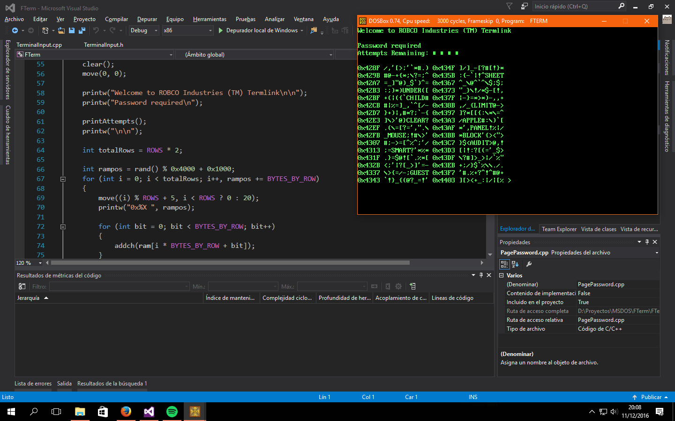Open the Depurar menu
Screen dimensions: 675x421
tap(147, 19)
